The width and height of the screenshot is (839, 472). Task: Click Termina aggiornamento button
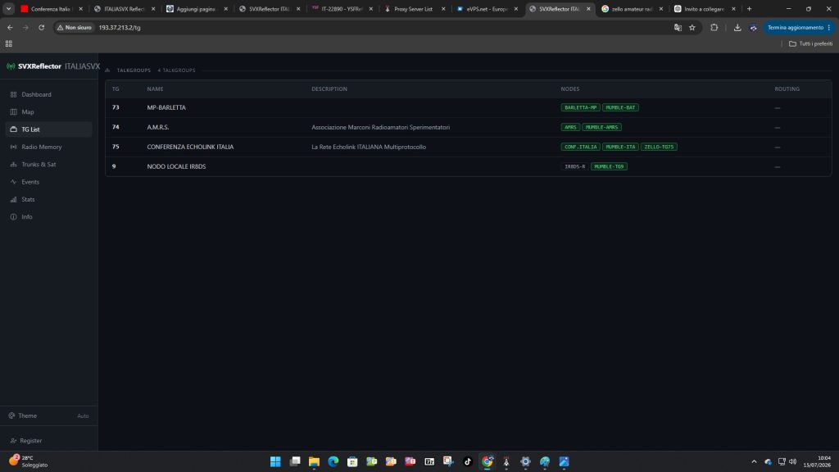click(x=799, y=27)
